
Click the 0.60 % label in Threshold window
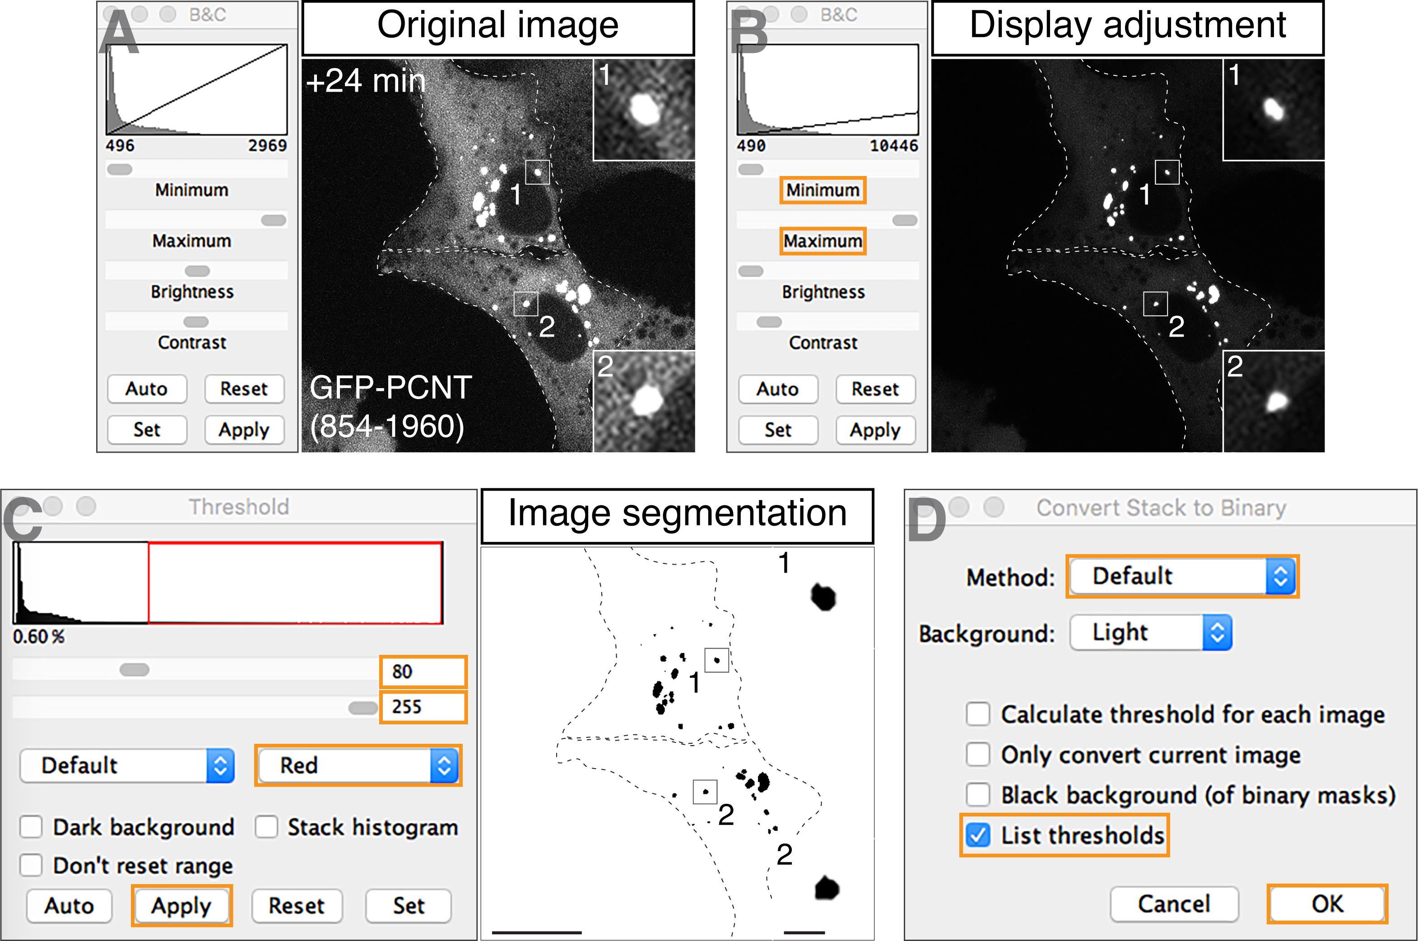[38, 636]
